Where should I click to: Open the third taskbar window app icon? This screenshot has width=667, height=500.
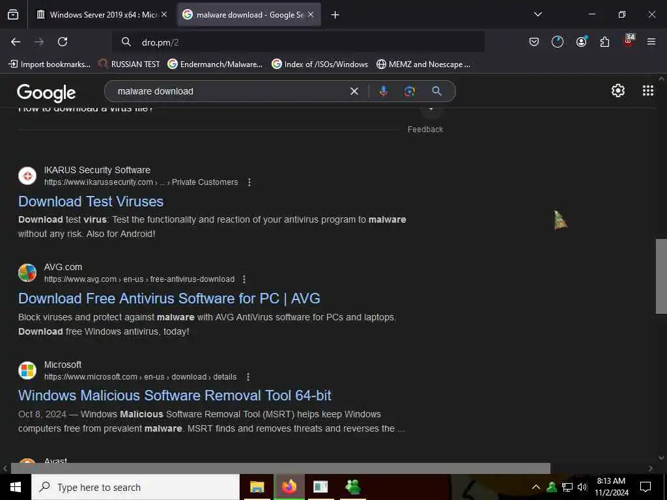pyautogui.click(x=320, y=487)
